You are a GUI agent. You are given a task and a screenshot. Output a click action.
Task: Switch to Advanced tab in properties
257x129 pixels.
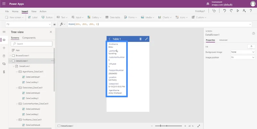223,40
